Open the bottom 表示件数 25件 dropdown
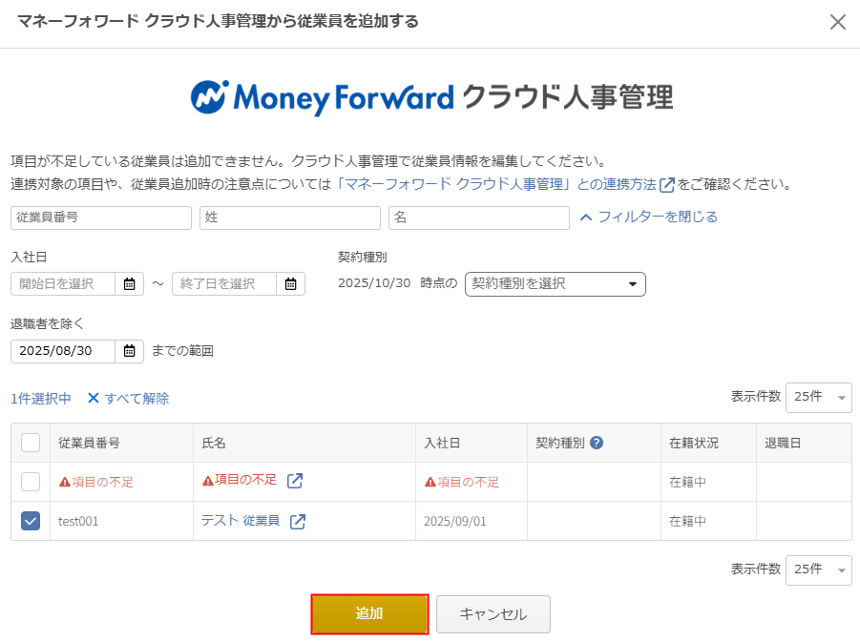860x642 pixels. click(x=818, y=569)
